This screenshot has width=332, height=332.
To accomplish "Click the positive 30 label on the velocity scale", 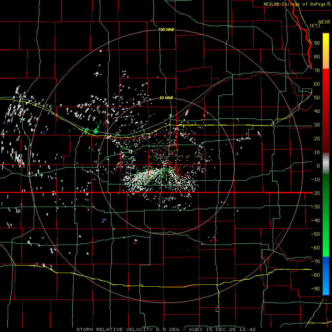I will (317, 125).
